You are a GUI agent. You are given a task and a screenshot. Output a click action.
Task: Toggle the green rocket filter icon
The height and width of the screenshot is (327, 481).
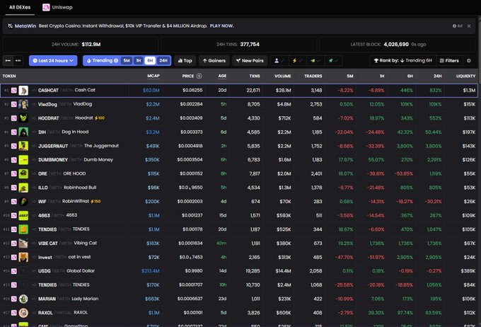coord(333,60)
